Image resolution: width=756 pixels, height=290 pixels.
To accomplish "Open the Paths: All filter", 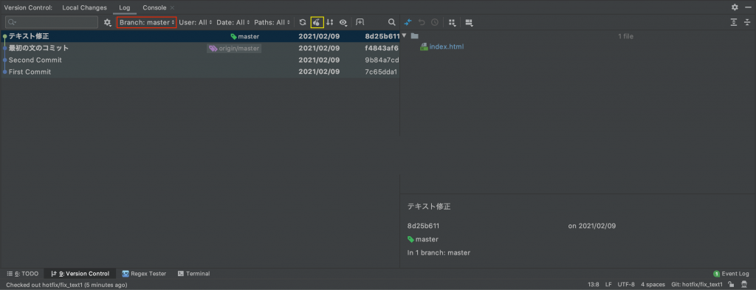I will tap(272, 22).
